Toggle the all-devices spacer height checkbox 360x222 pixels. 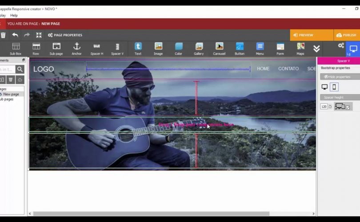(x=348, y=107)
